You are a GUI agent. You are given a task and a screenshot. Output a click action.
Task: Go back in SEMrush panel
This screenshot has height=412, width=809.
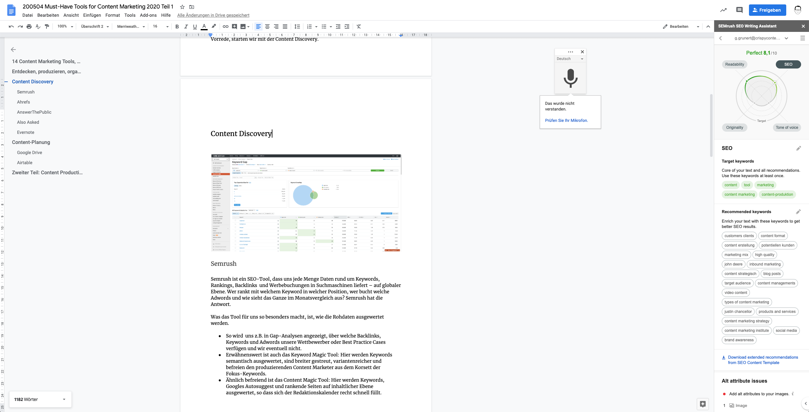point(721,38)
